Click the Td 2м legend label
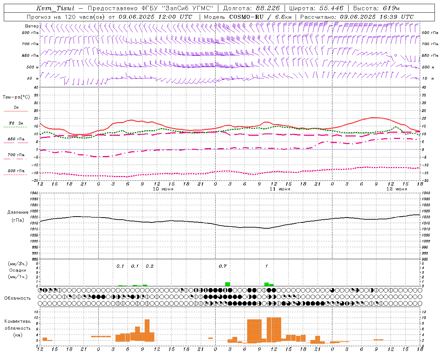440x352 pixels. (16, 123)
